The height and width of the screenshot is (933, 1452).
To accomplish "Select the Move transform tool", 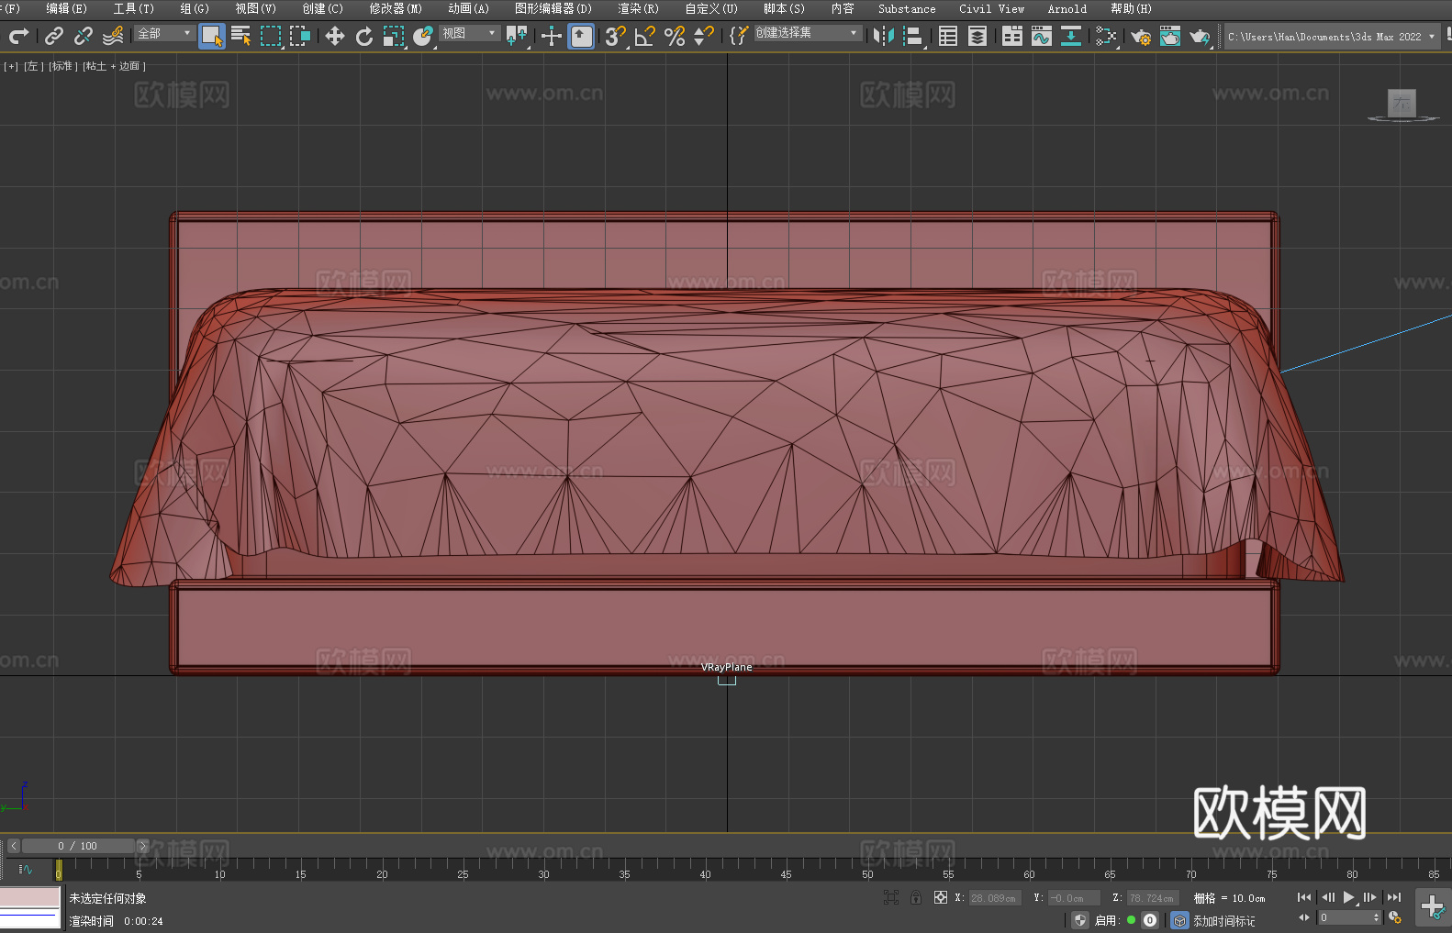I will (x=334, y=37).
